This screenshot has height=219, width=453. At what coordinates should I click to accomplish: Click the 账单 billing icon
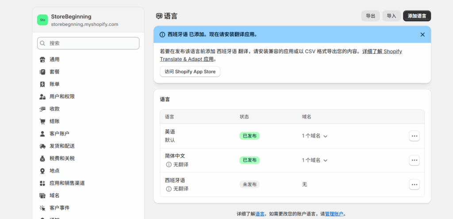pyautogui.click(x=42, y=84)
